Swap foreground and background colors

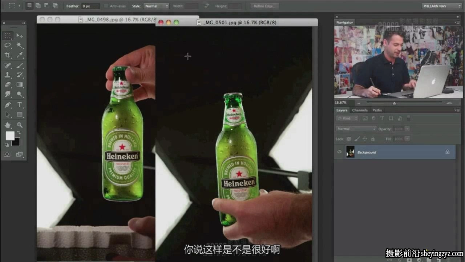click(x=19, y=133)
